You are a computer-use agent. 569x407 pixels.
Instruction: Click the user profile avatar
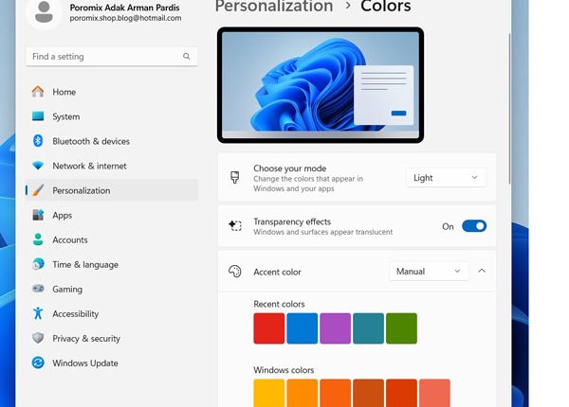click(44, 11)
